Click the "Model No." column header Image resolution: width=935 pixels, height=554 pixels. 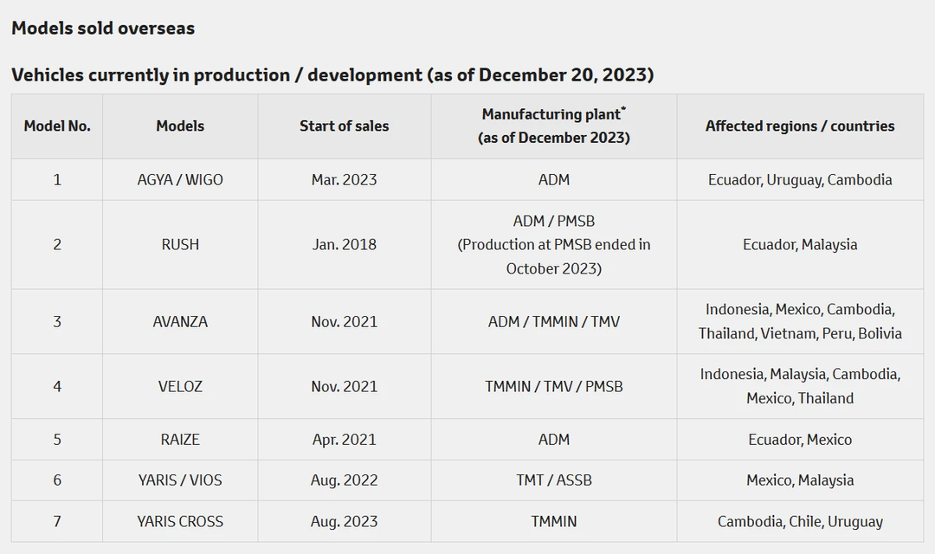click(57, 126)
